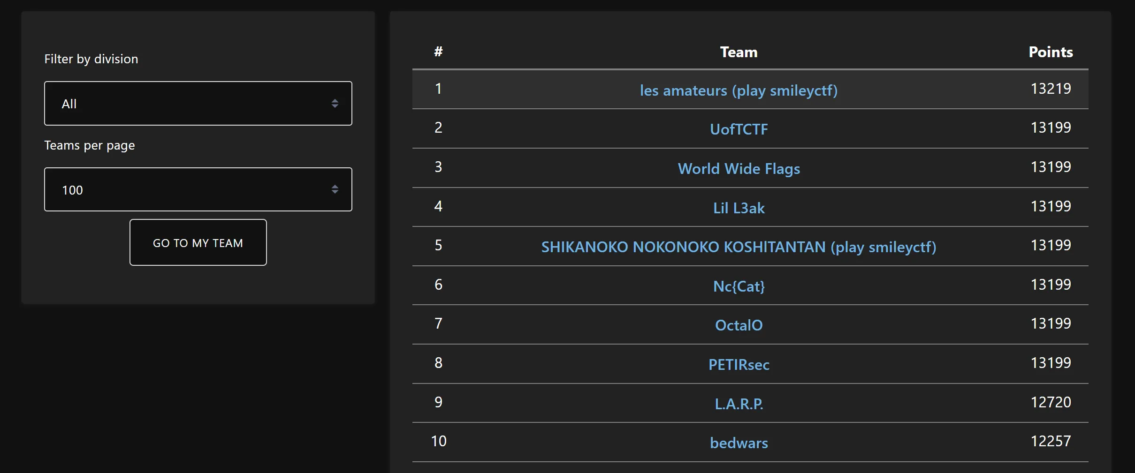
Task: View the OctalO team profile
Action: click(739, 325)
